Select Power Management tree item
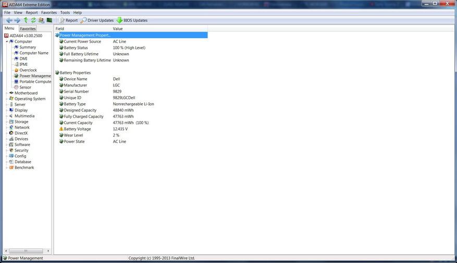Screen dimensions: 457x263 click(x=35, y=76)
